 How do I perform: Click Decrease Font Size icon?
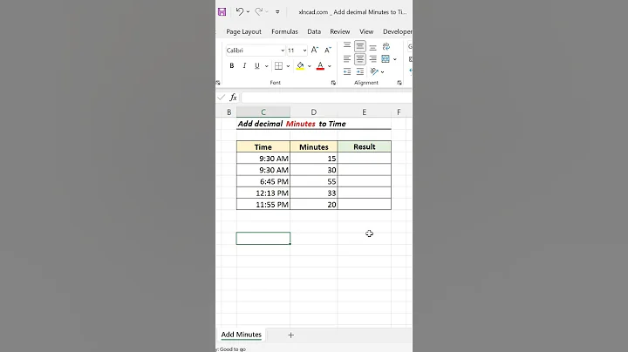pyautogui.click(x=328, y=50)
